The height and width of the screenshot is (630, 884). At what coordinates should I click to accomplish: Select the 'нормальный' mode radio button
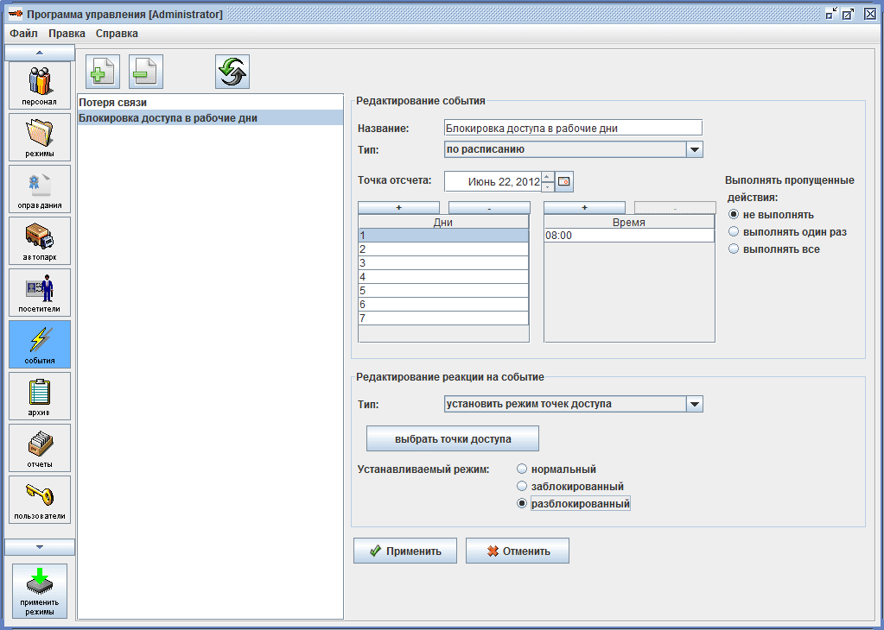click(522, 469)
